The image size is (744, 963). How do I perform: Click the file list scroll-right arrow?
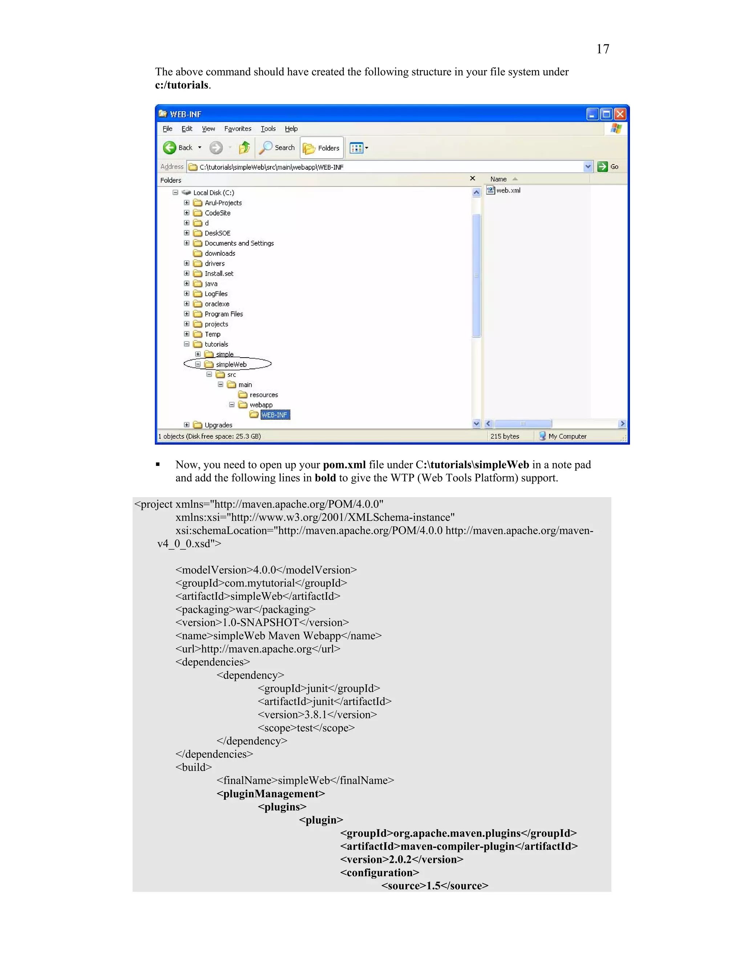coord(622,424)
